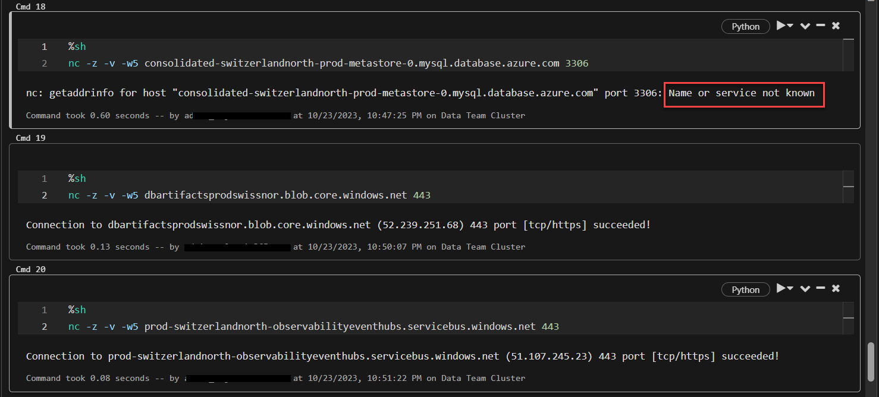Delete the Cmd 20 cell
Image resolution: width=879 pixels, height=397 pixels.
pyautogui.click(x=836, y=289)
